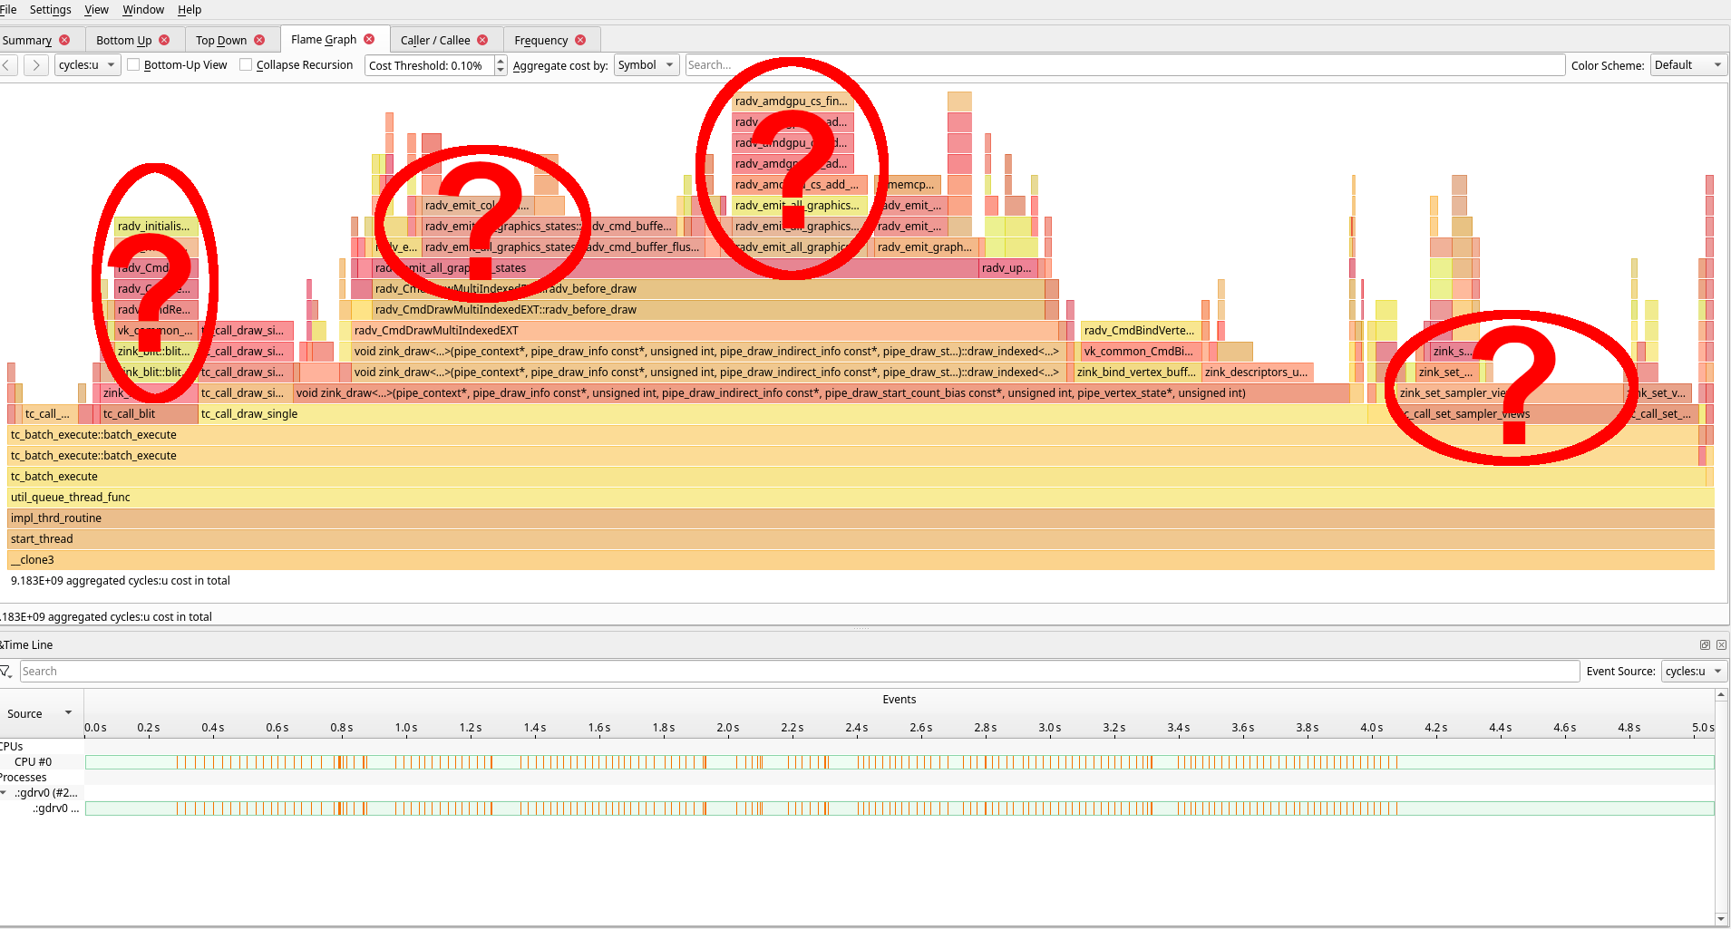
Task: Close the Caller / Callee tab icon
Action: [482, 40]
